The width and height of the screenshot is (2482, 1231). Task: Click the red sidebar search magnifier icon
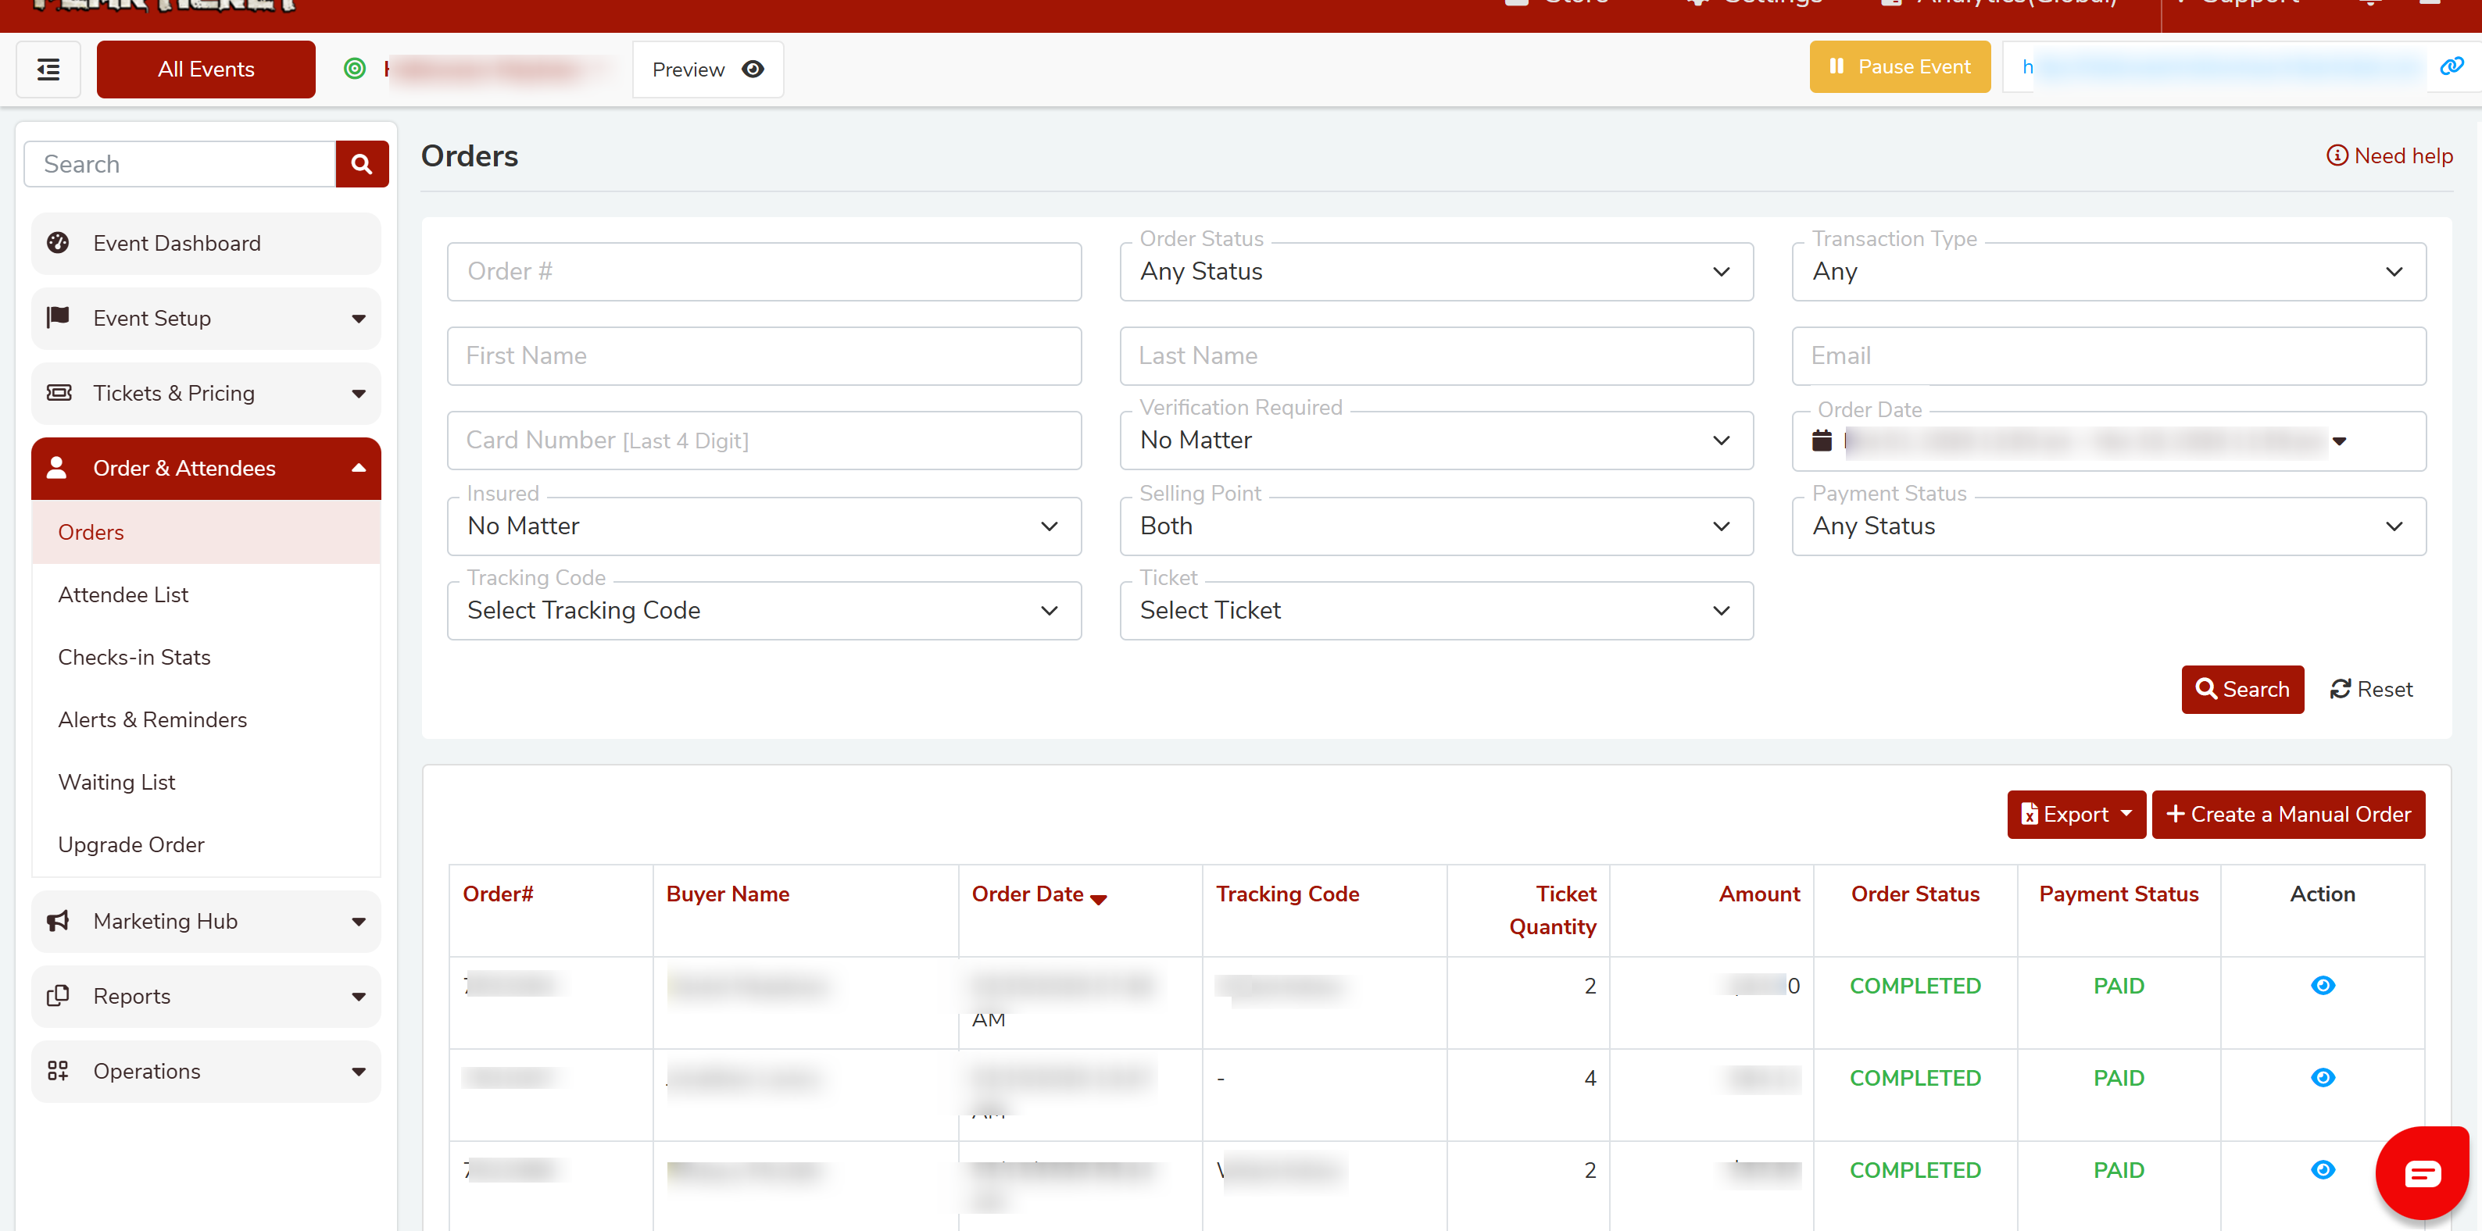click(x=361, y=164)
